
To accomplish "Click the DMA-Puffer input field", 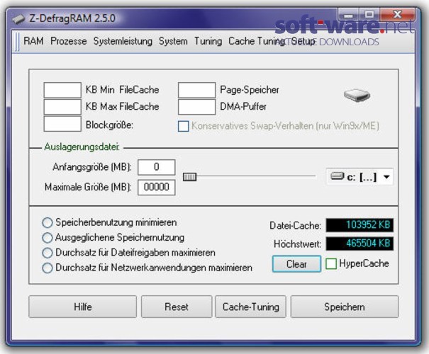I will [x=196, y=106].
